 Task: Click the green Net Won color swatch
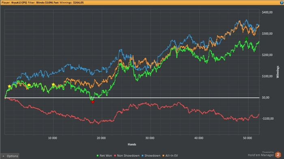pos(98,156)
